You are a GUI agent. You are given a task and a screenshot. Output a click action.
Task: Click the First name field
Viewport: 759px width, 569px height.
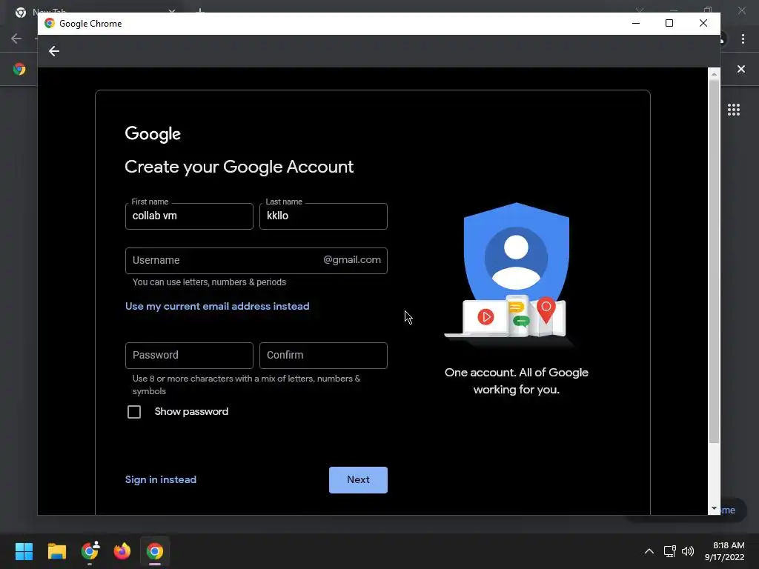pyautogui.click(x=189, y=216)
